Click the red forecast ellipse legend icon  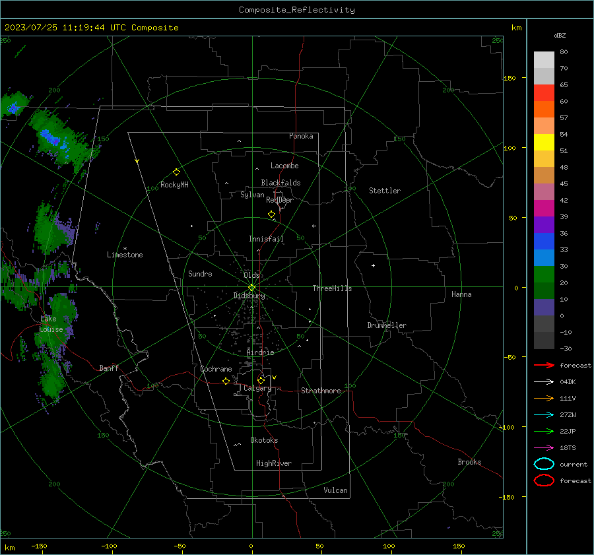(x=544, y=480)
